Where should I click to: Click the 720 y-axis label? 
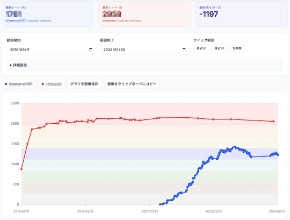[16, 184]
